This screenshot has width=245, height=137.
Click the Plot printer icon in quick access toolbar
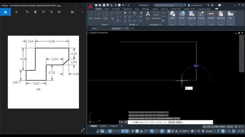click(119, 5)
